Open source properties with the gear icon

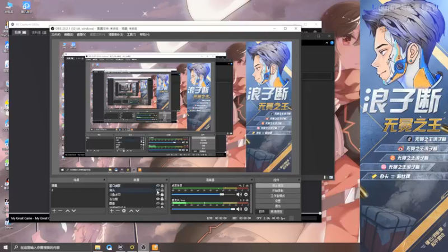(124, 211)
